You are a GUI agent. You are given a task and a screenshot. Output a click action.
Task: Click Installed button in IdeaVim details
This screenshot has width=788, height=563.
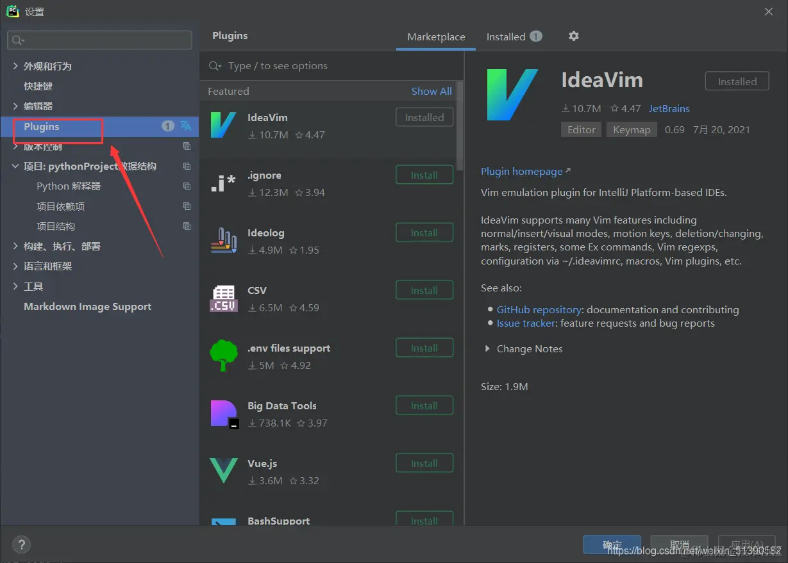point(737,81)
